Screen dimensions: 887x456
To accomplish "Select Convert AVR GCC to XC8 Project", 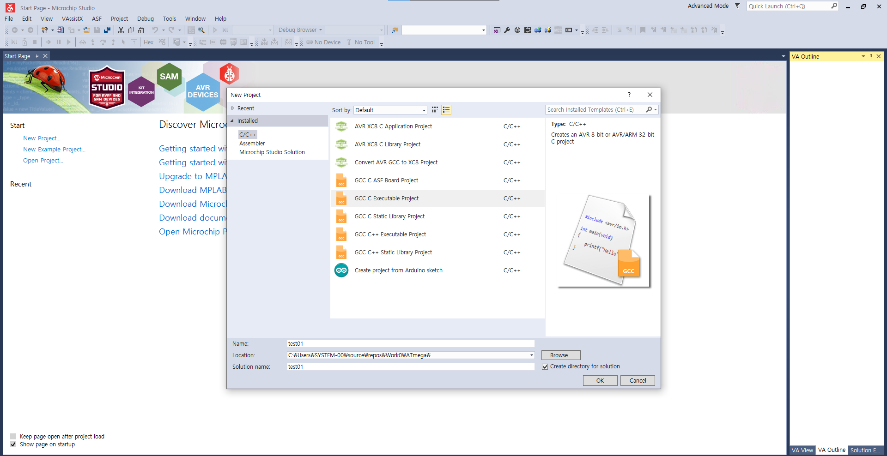I will pyautogui.click(x=437, y=162).
